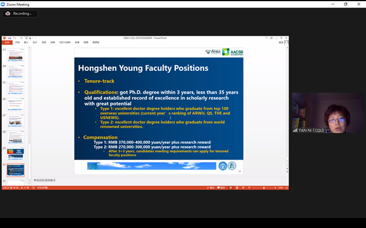Toggle the Comments (批注) button in status bar

click(x=221, y=188)
